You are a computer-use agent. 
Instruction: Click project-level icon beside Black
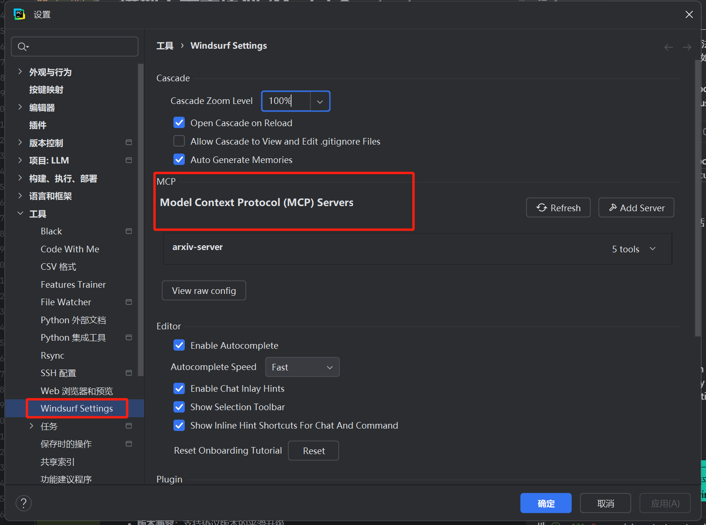click(129, 231)
